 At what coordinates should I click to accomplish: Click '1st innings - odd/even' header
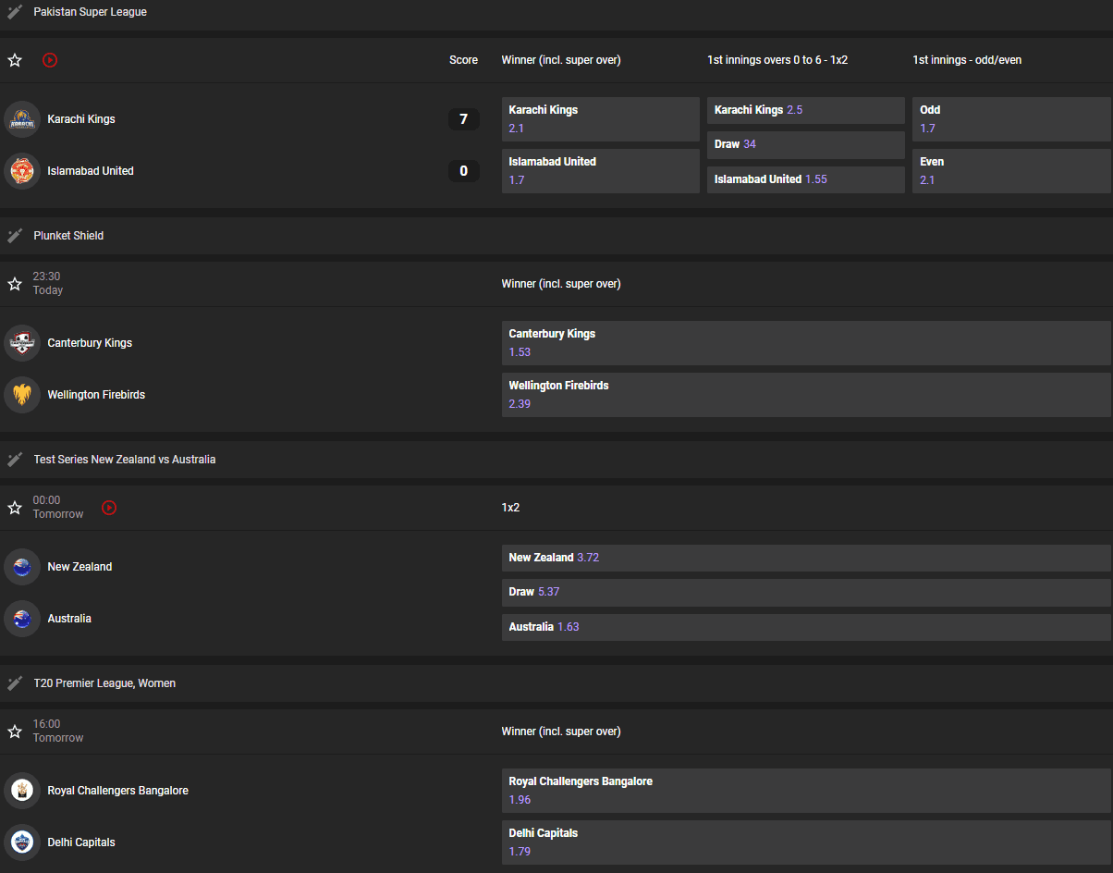point(967,60)
